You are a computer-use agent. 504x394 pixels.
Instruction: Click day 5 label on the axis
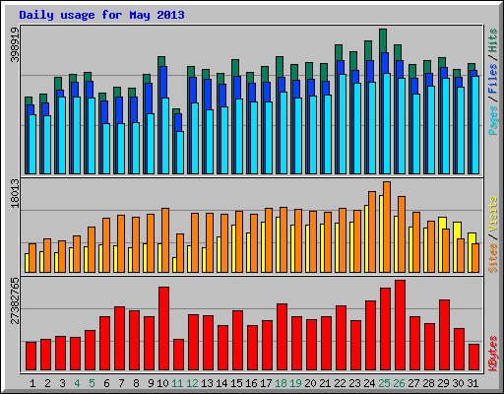click(x=92, y=383)
